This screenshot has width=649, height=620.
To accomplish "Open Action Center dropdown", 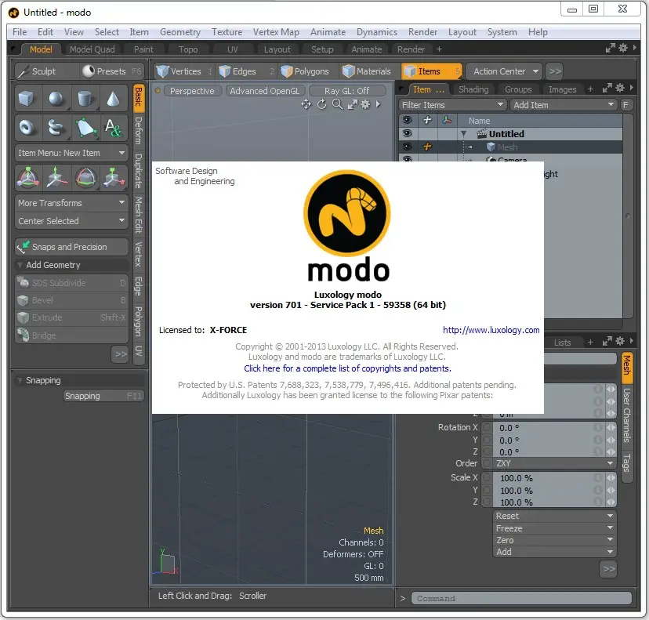I will [x=504, y=71].
